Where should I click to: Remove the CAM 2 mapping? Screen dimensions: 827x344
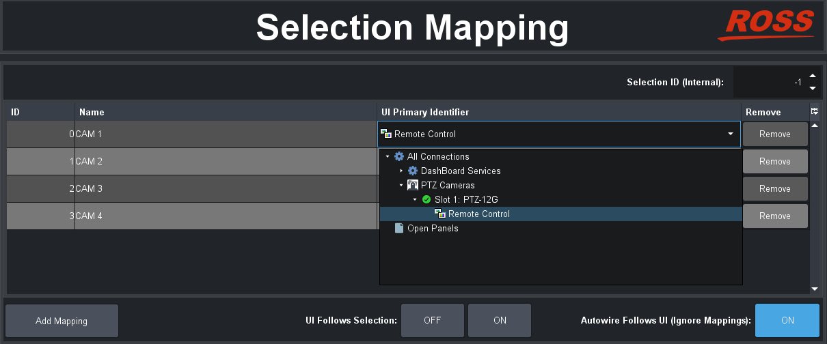[x=774, y=162]
